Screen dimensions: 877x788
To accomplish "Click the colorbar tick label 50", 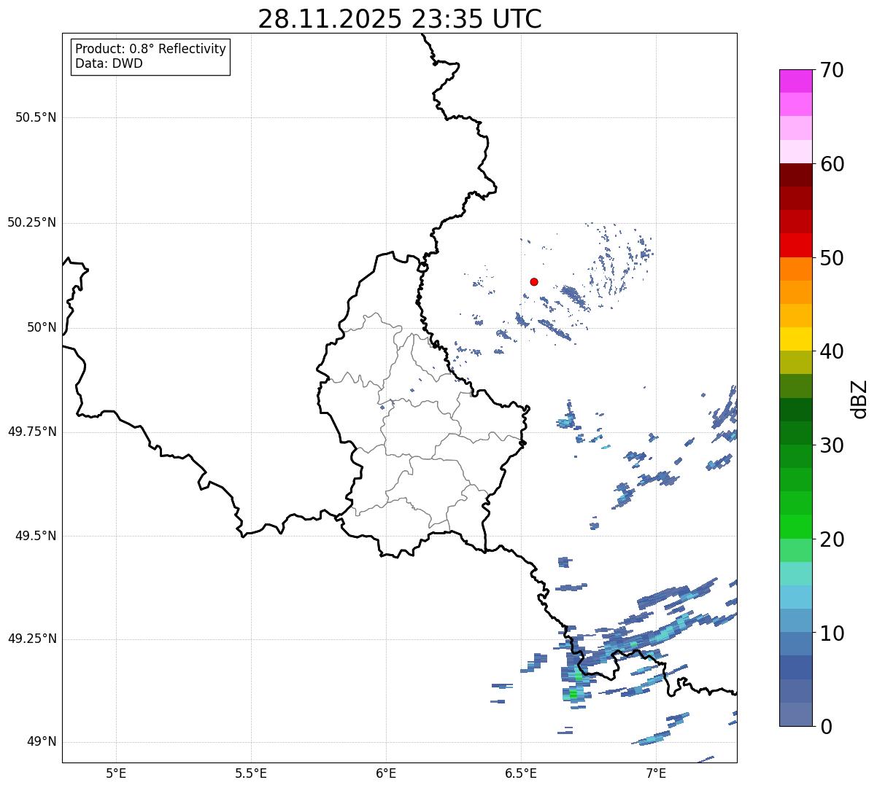I will (832, 258).
